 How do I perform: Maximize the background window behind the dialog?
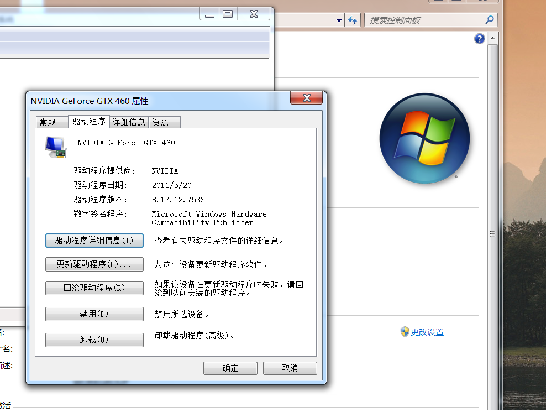(228, 14)
